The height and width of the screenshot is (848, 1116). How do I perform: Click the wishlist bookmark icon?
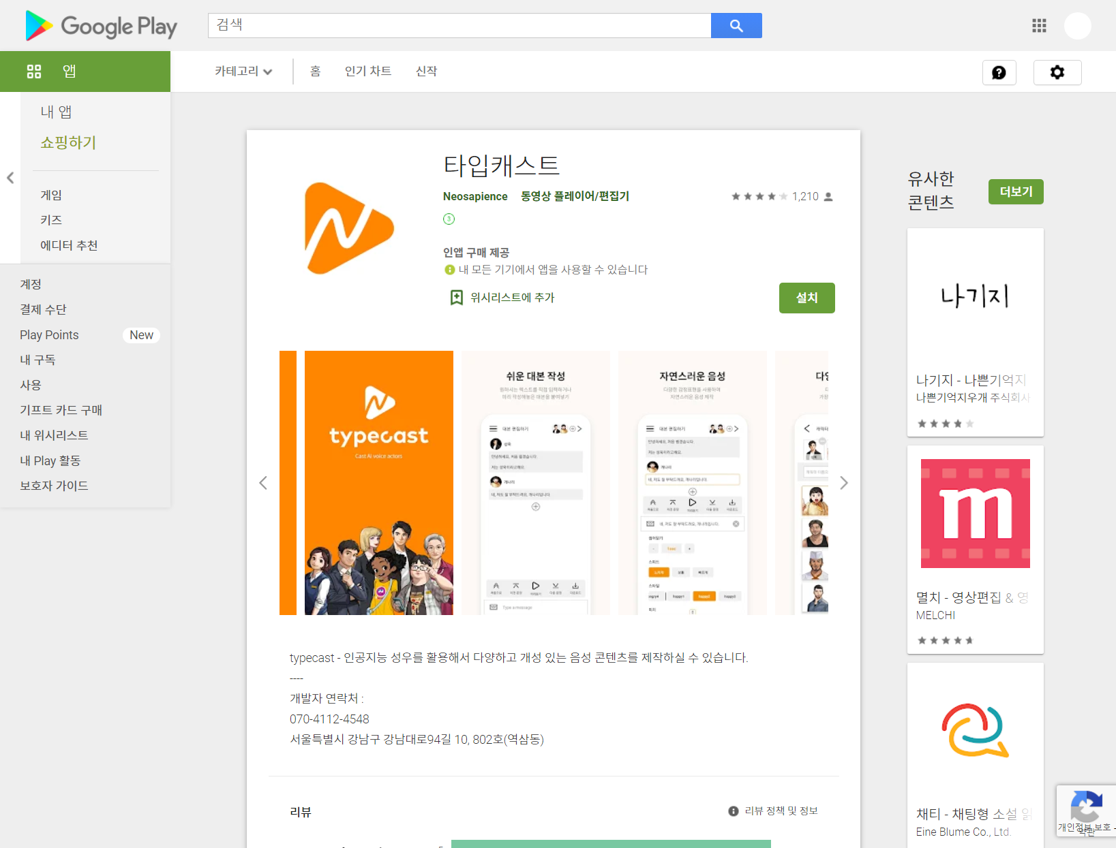456,298
